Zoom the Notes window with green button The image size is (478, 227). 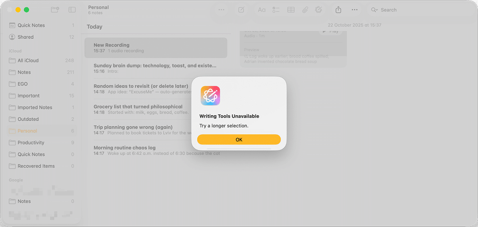coord(26,10)
